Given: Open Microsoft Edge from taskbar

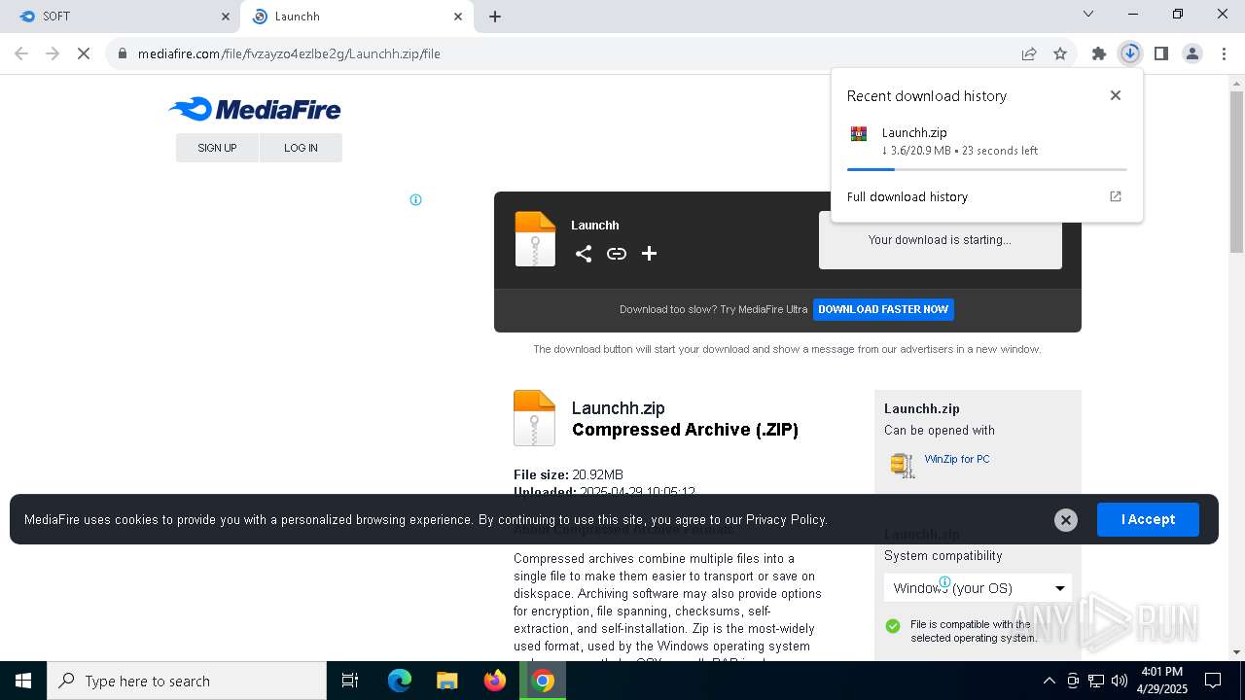Looking at the screenshot, I should point(400,681).
